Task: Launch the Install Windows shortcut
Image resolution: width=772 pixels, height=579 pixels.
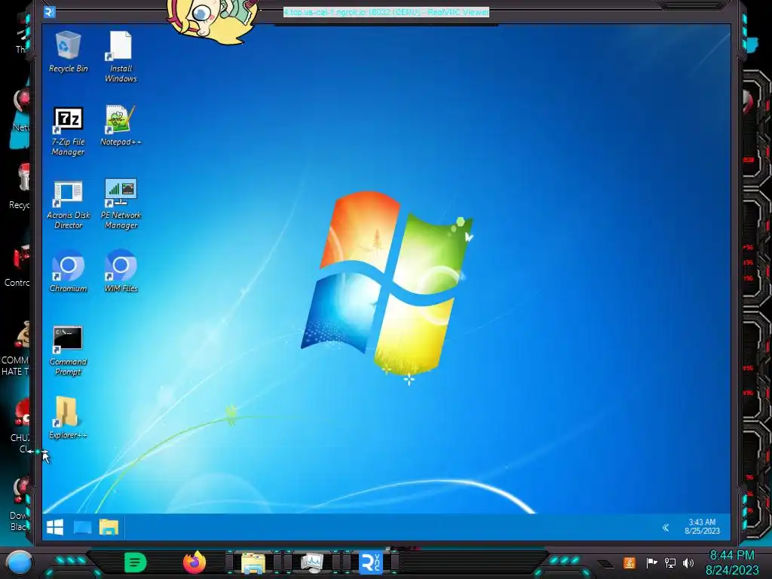Action: click(x=121, y=57)
